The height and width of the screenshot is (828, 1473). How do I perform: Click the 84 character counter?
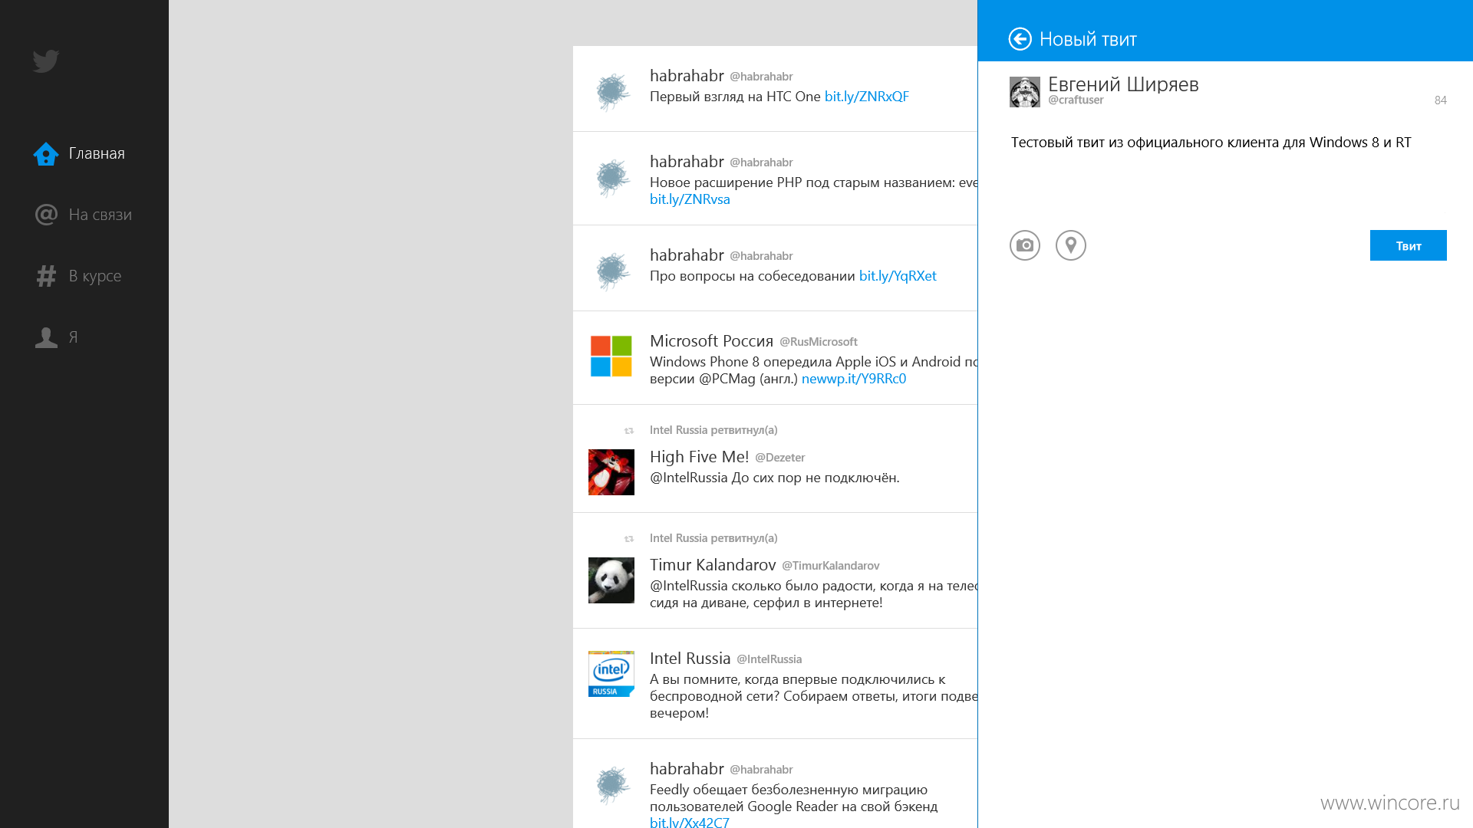pos(1441,100)
